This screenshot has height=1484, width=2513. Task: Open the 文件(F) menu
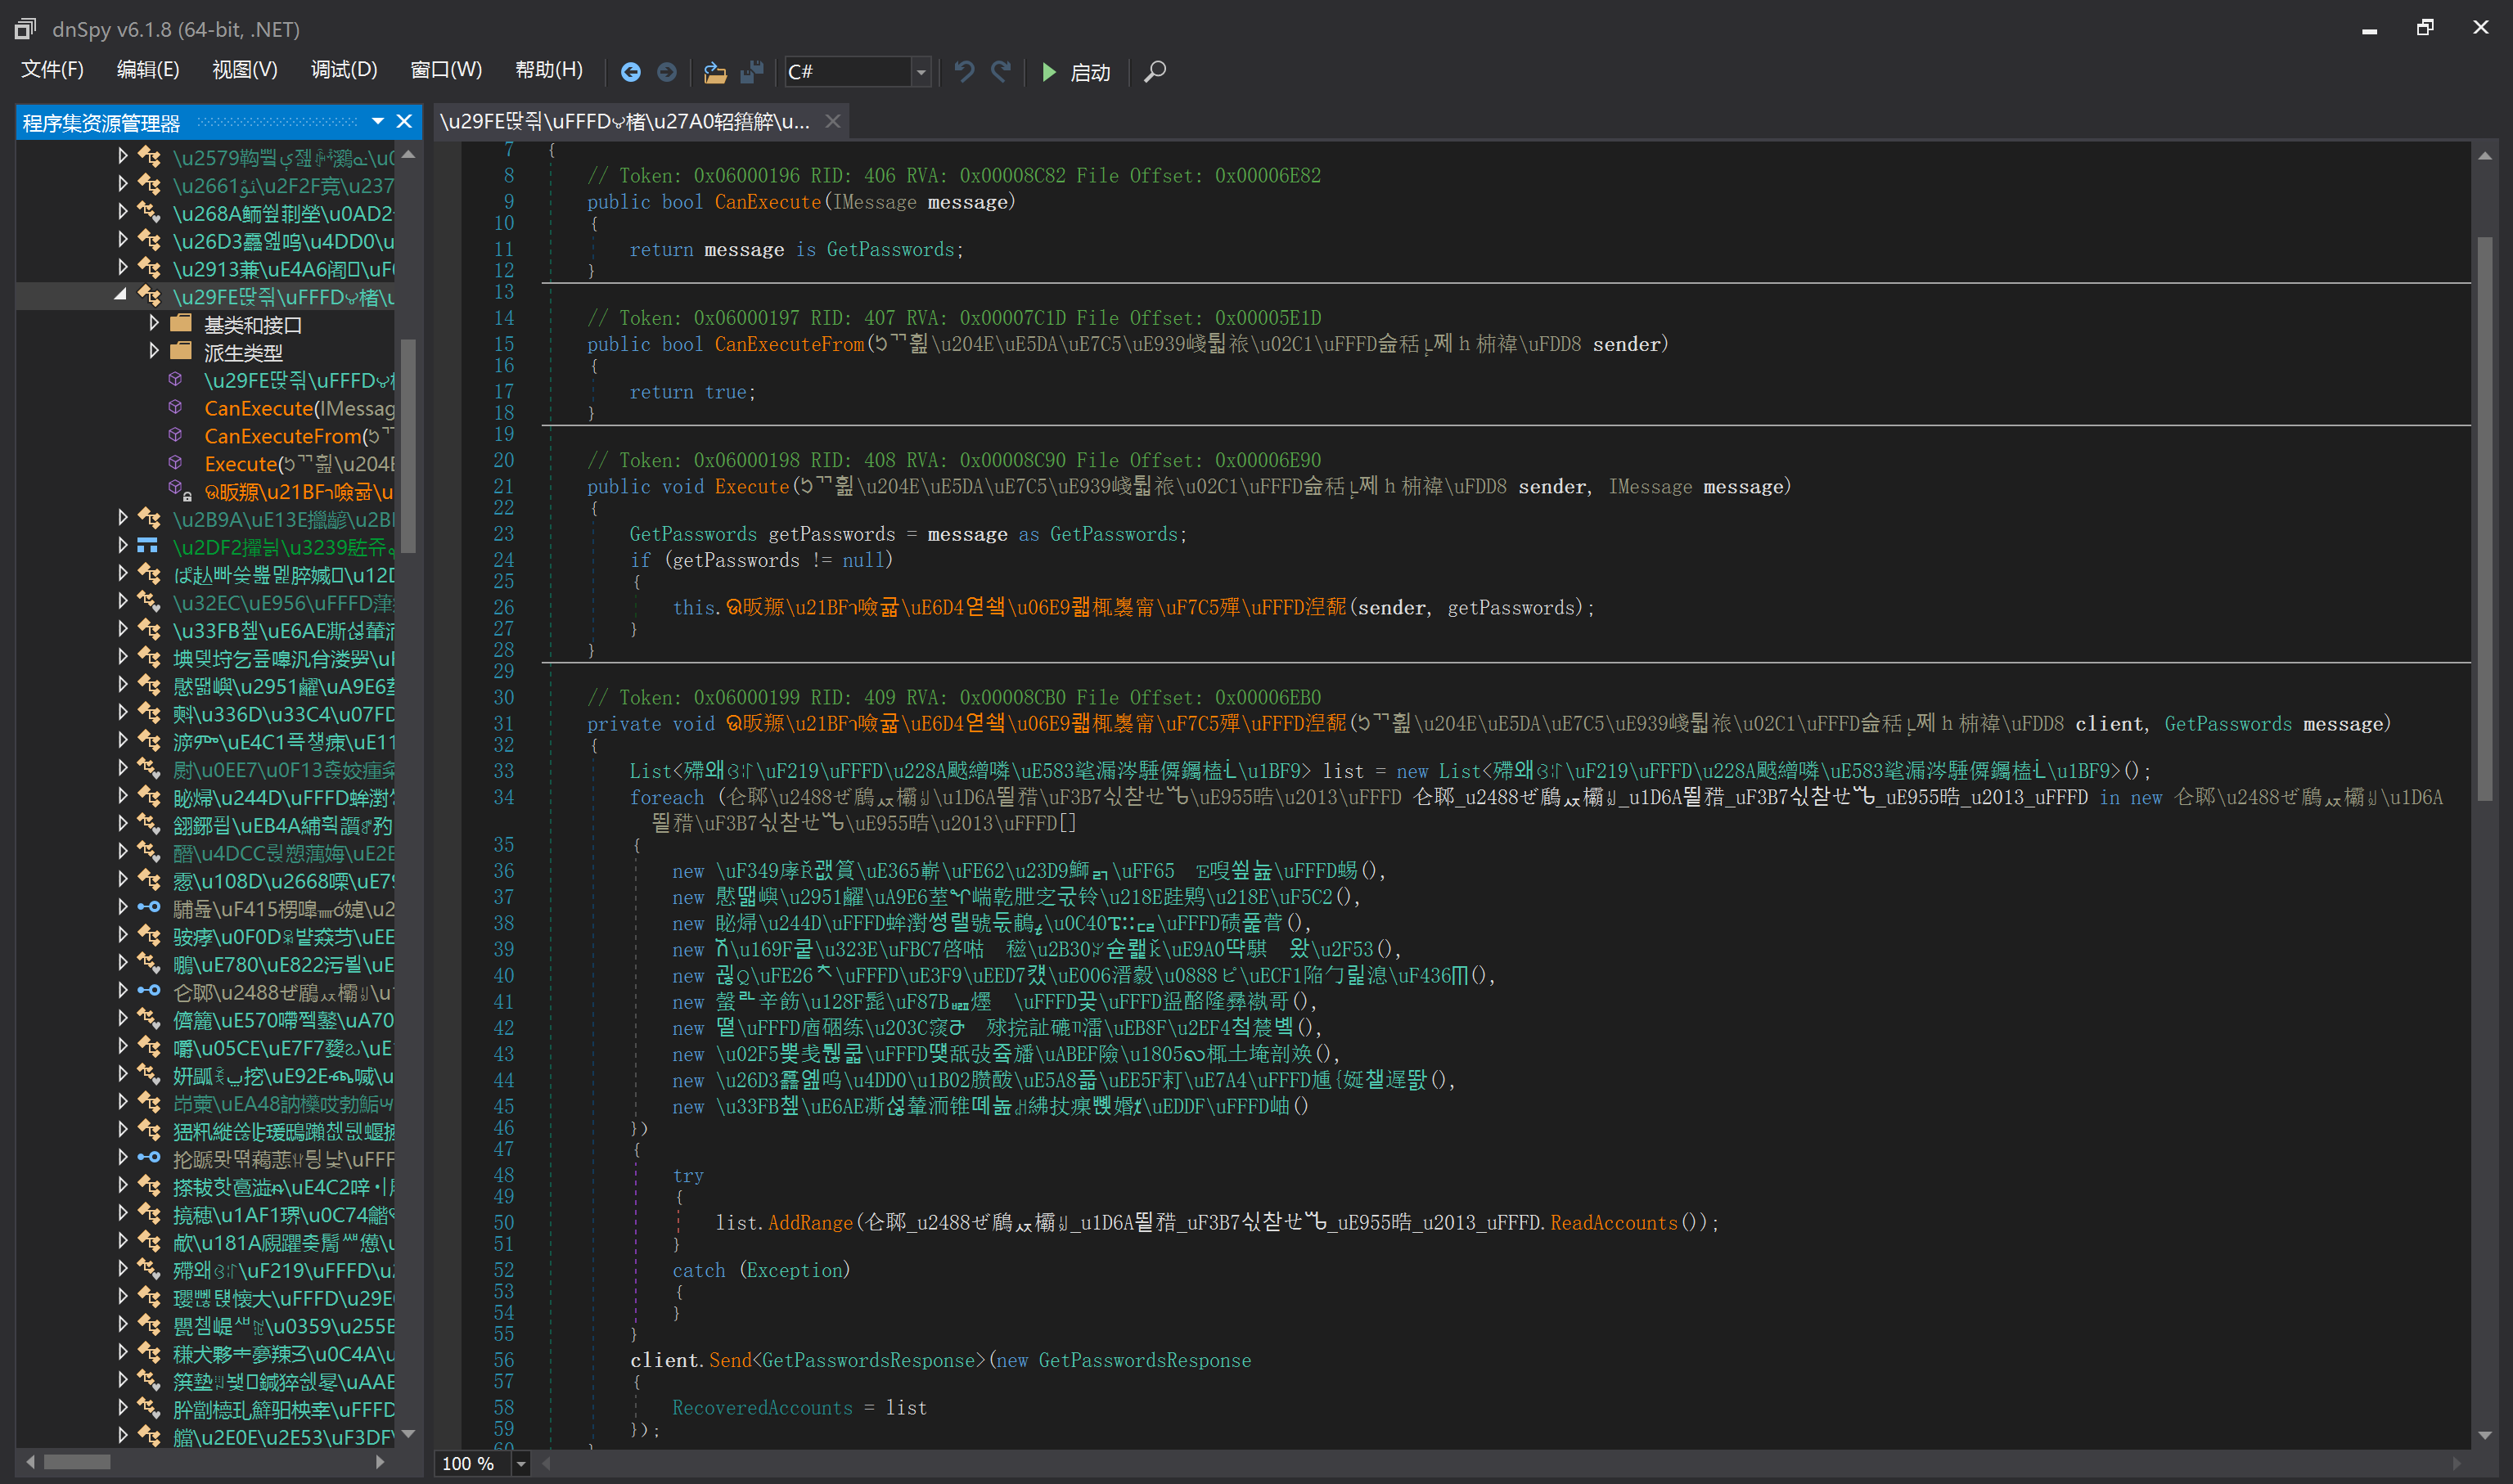pos(52,70)
